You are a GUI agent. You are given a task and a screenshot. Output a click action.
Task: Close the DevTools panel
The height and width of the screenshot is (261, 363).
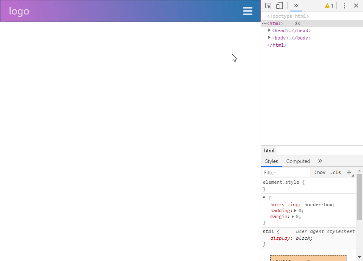[x=356, y=6]
